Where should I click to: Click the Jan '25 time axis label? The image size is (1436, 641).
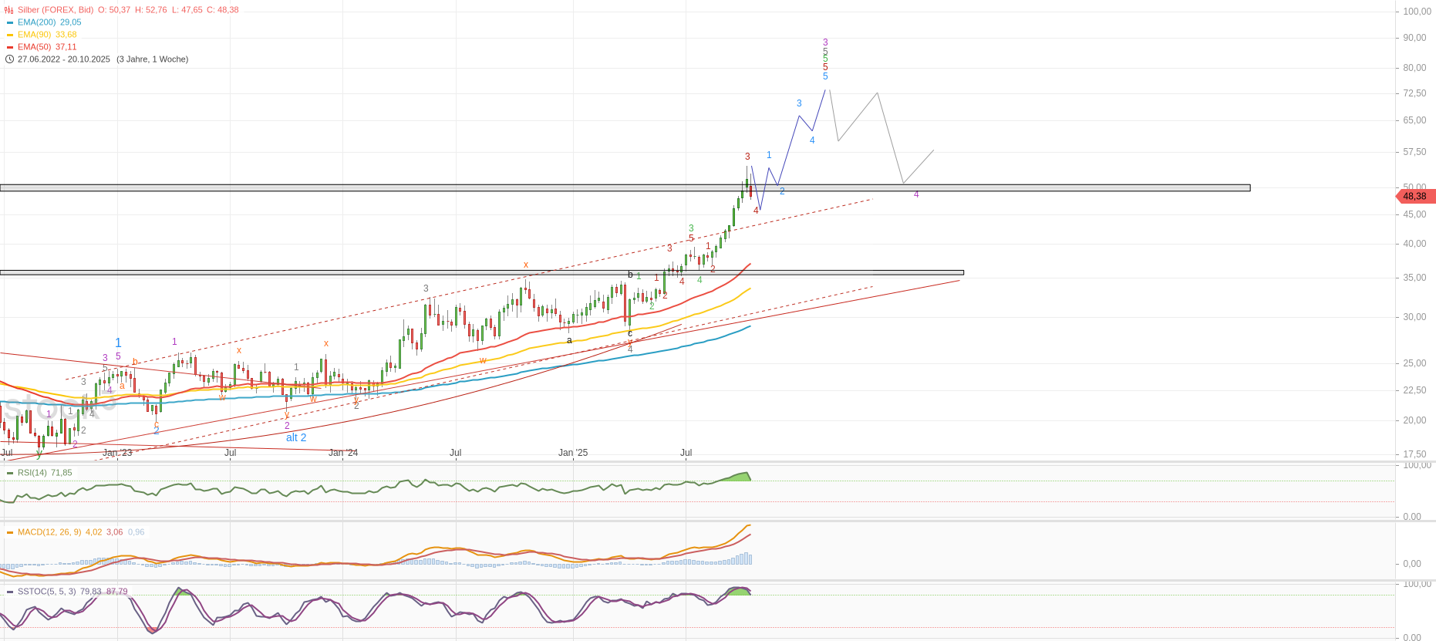(573, 453)
